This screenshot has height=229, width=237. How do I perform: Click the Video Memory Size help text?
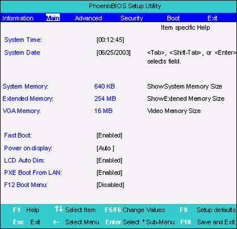pos(174,111)
